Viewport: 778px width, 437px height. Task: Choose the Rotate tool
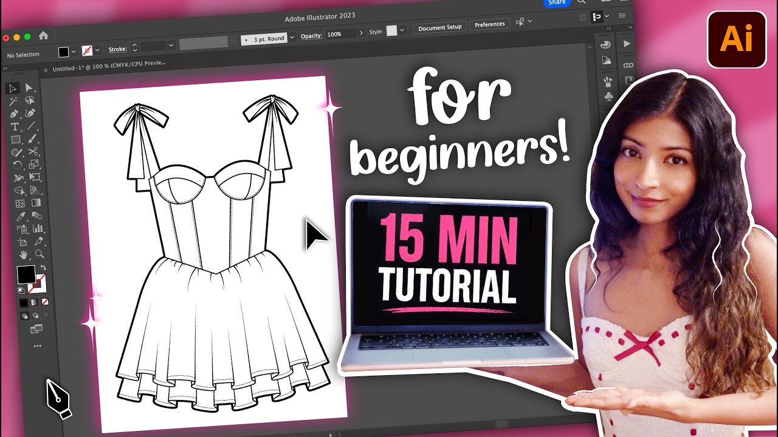coord(18,164)
